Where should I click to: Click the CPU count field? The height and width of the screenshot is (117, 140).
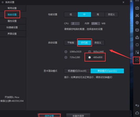click(x=75, y=23)
